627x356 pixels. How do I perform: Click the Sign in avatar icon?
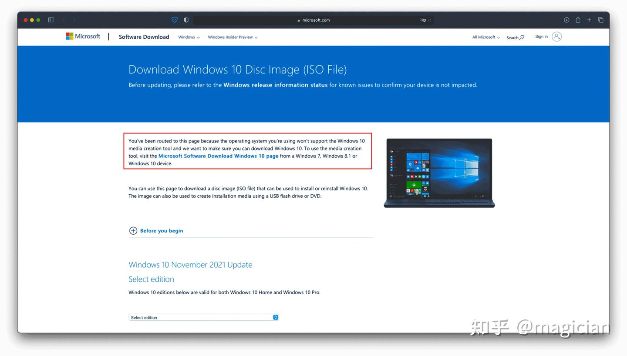556,37
